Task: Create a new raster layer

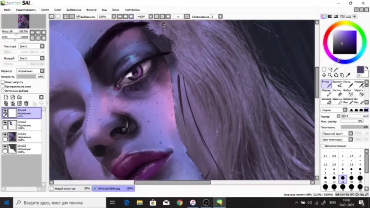Action: (6, 97)
